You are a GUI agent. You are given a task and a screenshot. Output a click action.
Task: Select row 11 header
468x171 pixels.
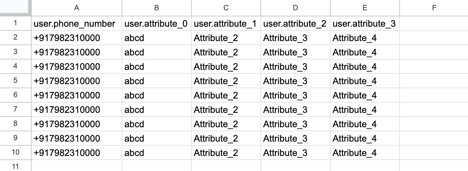(x=15, y=166)
